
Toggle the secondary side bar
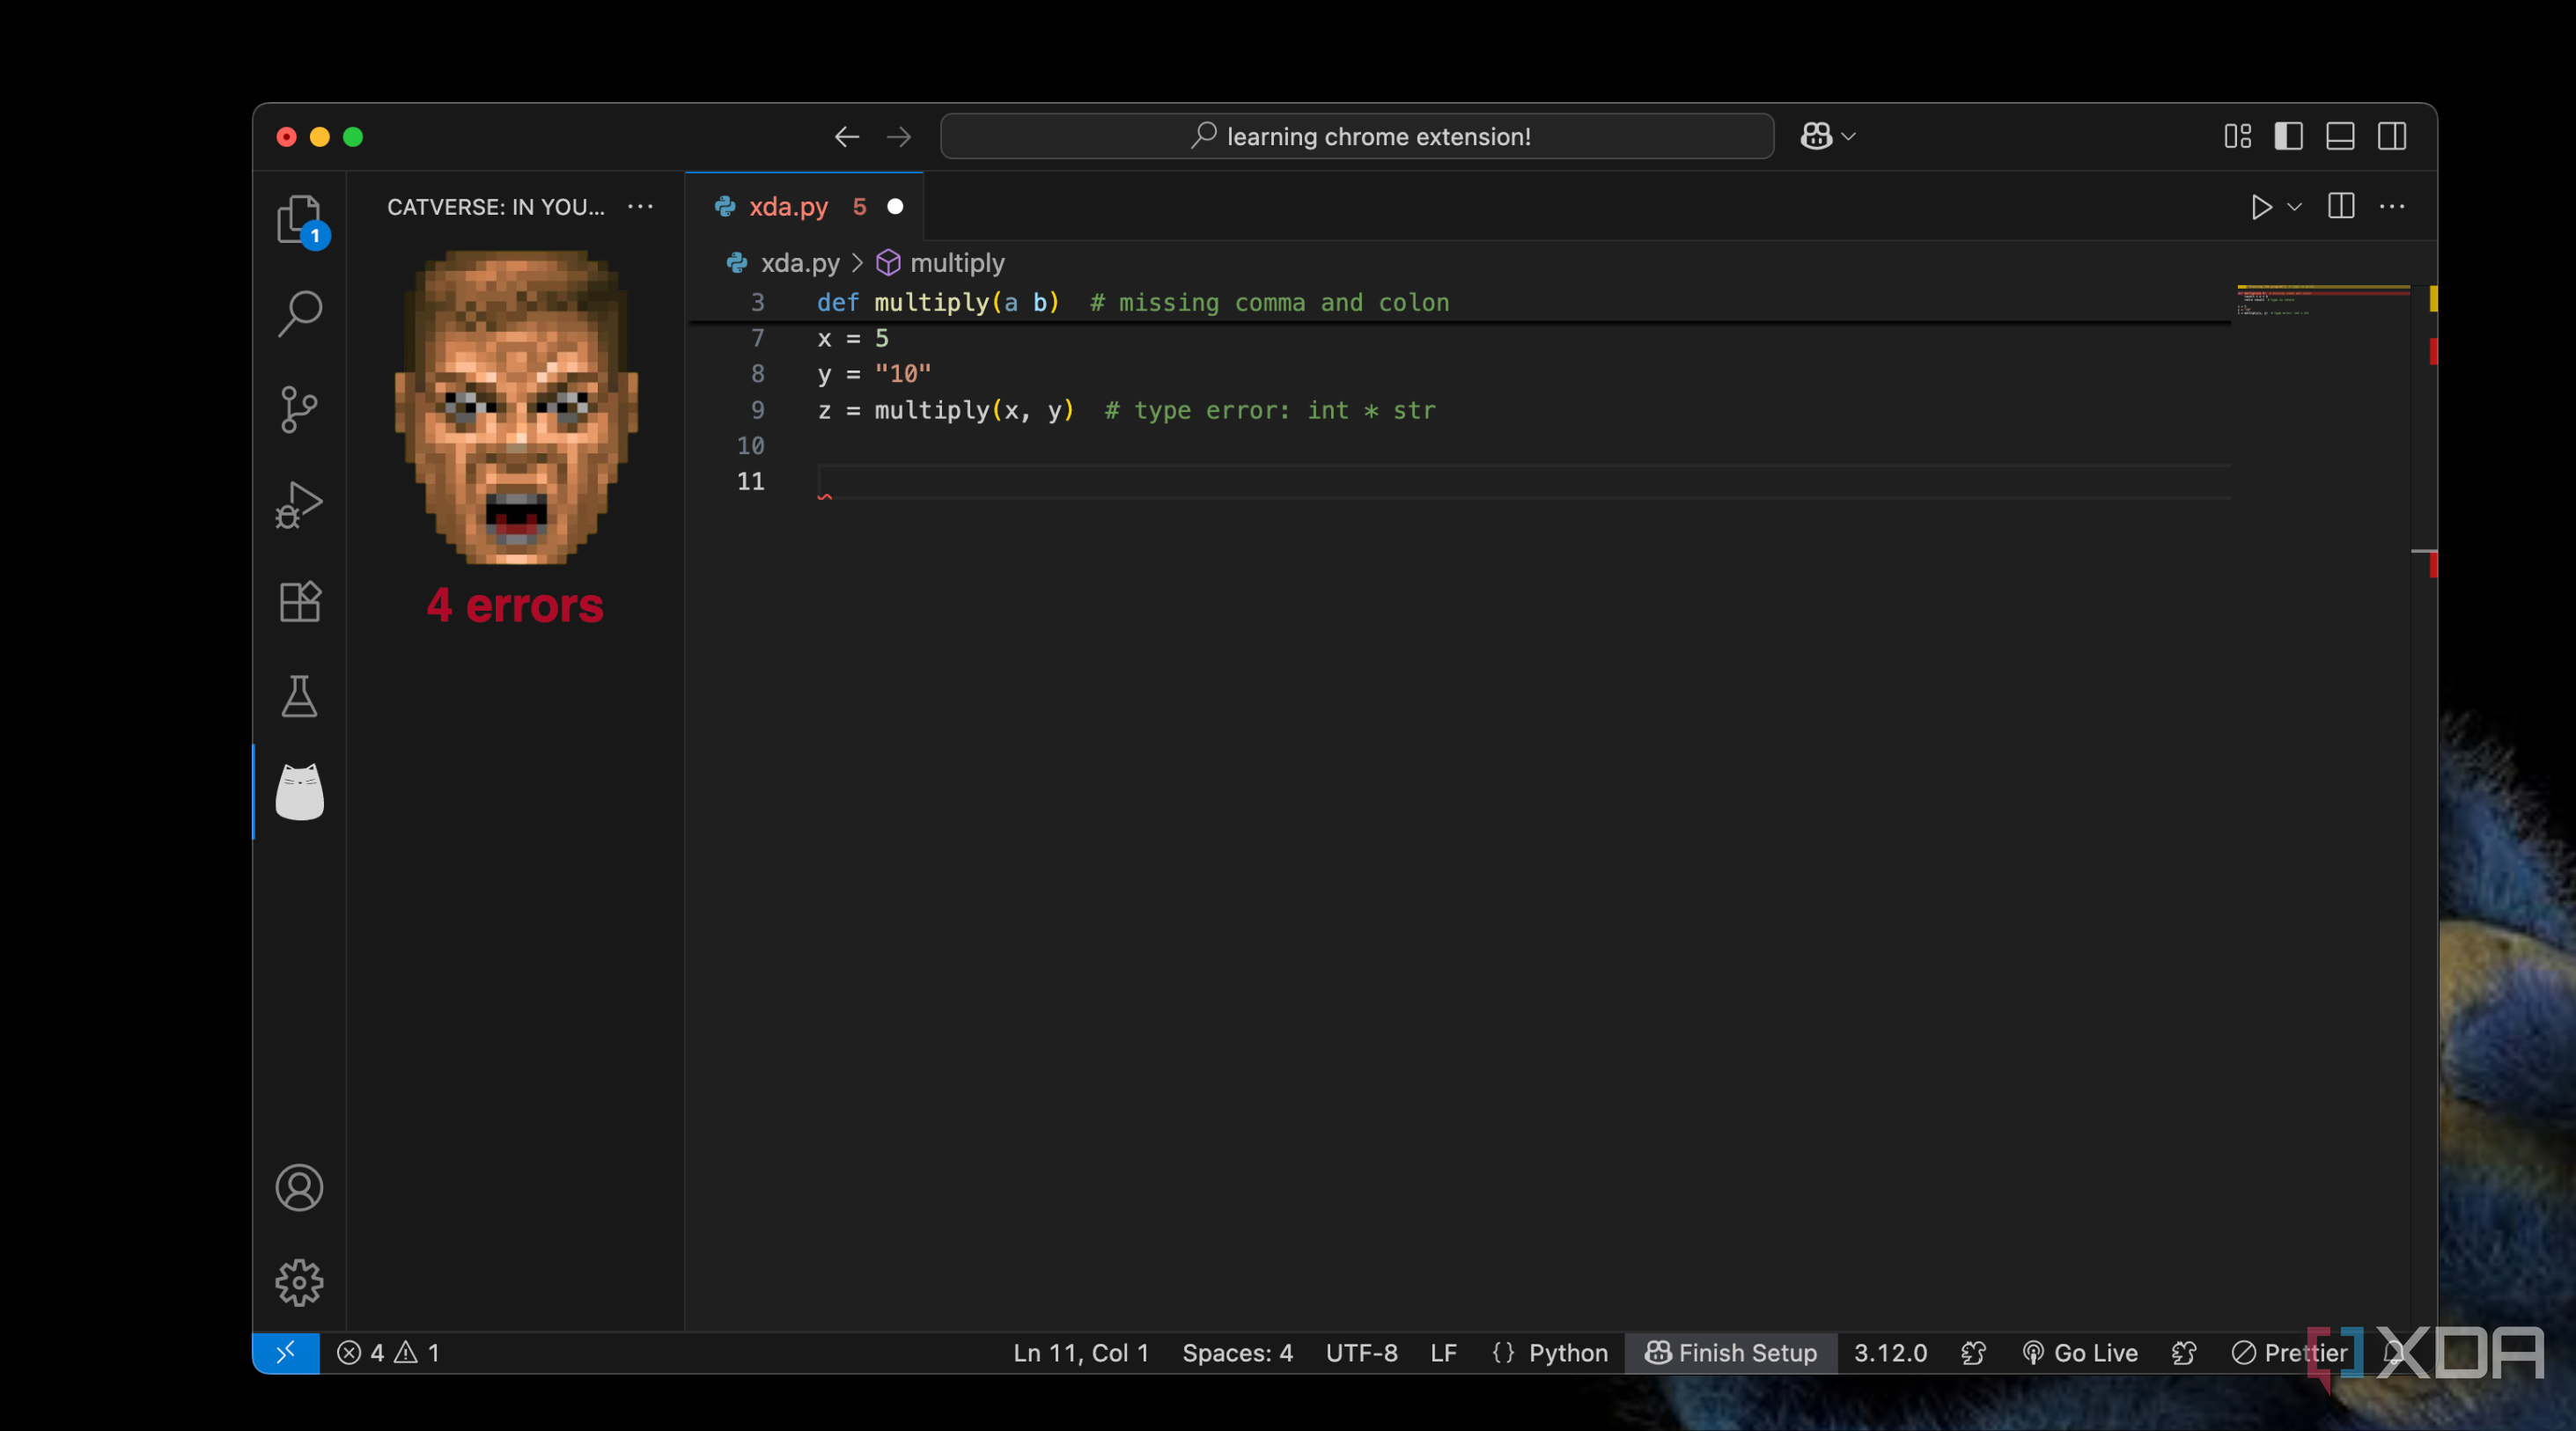coord(2392,137)
